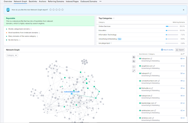Open sendoso.com external link icon
The width and height of the screenshot is (188, 123).
[153, 118]
